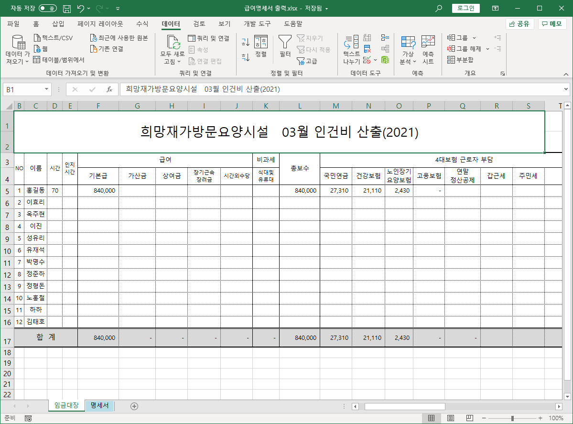Click the search magnifier in the title bar
Screen dimensions: 573x424
[439, 8]
